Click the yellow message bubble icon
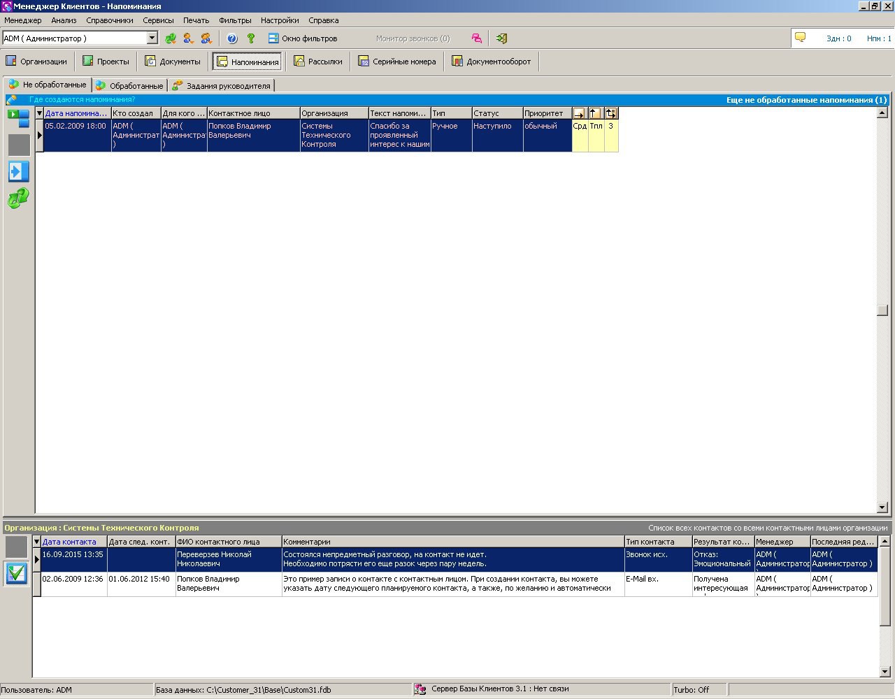895x699 pixels. (x=801, y=38)
